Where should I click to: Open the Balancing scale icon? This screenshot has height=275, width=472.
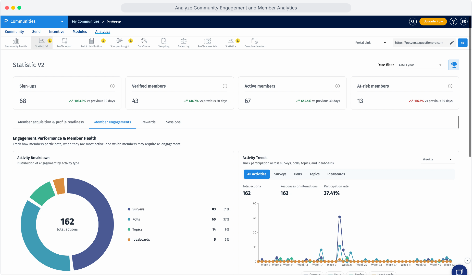click(183, 41)
